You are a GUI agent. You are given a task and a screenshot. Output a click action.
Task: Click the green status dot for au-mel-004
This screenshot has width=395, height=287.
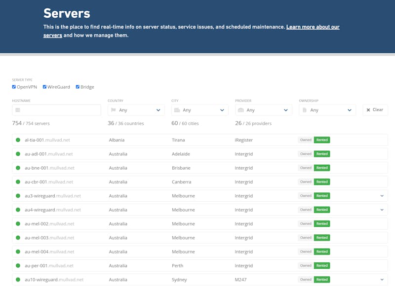(x=18, y=251)
